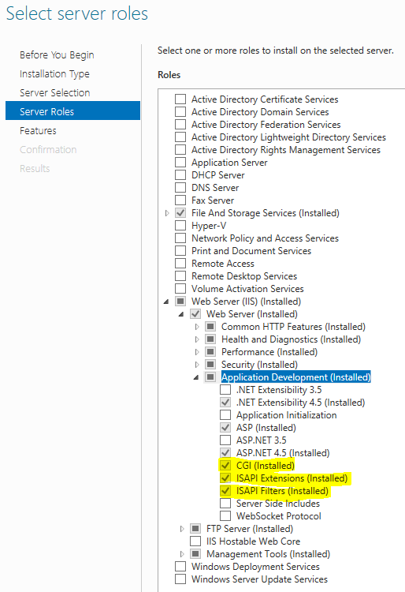Toggle Health and Diagnostics tri-state checkbox
This screenshot has height=592, width=405.
point(210,339)
